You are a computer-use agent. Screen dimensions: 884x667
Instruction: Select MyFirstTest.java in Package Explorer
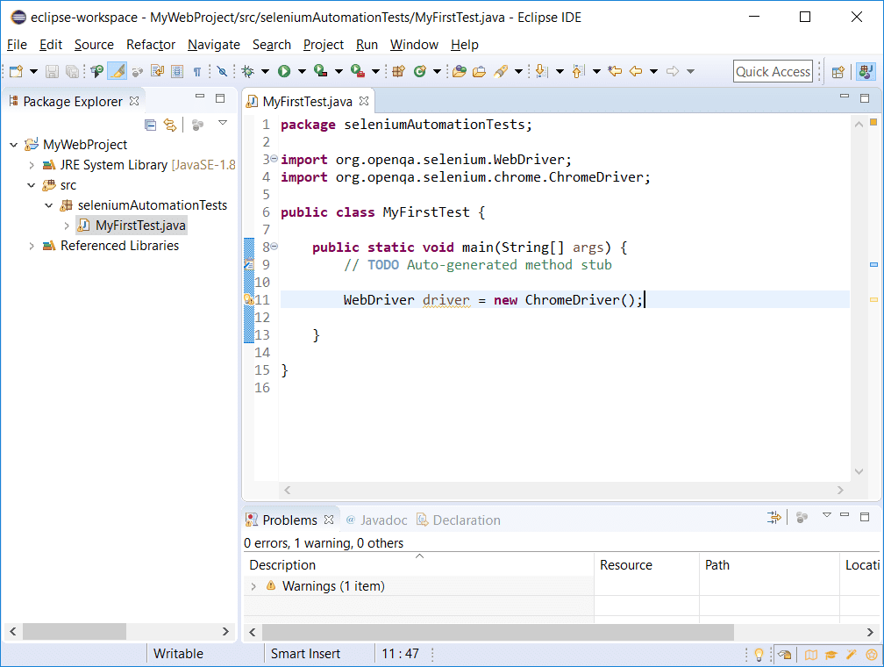[x=140, y=226]
